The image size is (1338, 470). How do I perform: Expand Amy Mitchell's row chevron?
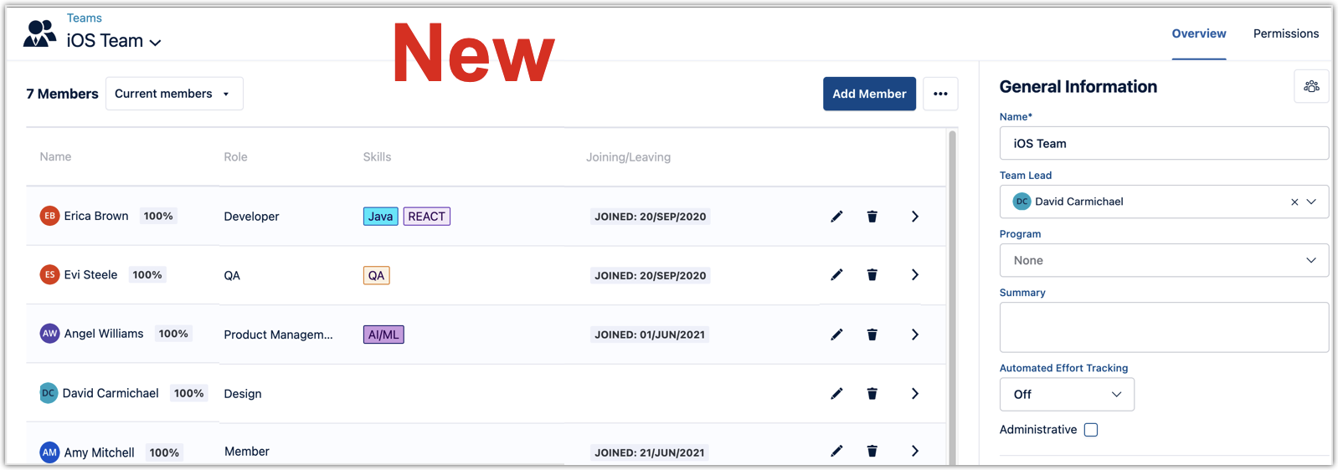[x=915, y=452]
